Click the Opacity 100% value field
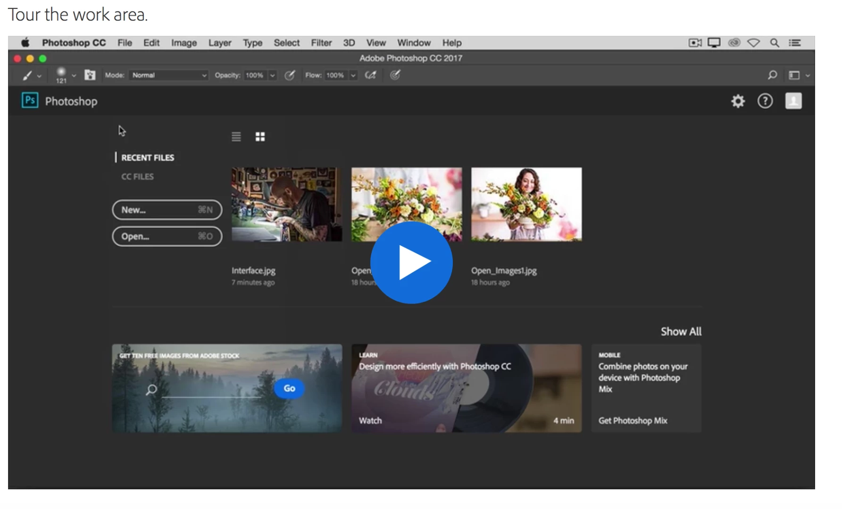The height and width of the screenshot is (509, 842). (255, 75)
